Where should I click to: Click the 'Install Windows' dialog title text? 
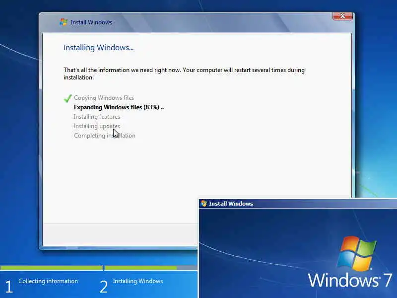[x=91, y=22]
